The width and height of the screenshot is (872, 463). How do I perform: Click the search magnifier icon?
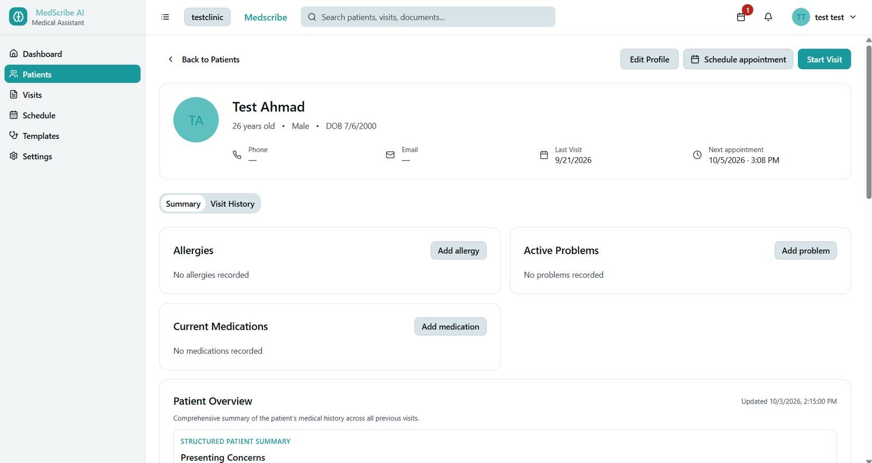[312, 17]
